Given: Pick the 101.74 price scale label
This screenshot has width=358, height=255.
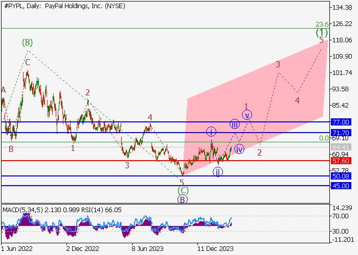Looking at the screenshot, I should pos(342,73).
